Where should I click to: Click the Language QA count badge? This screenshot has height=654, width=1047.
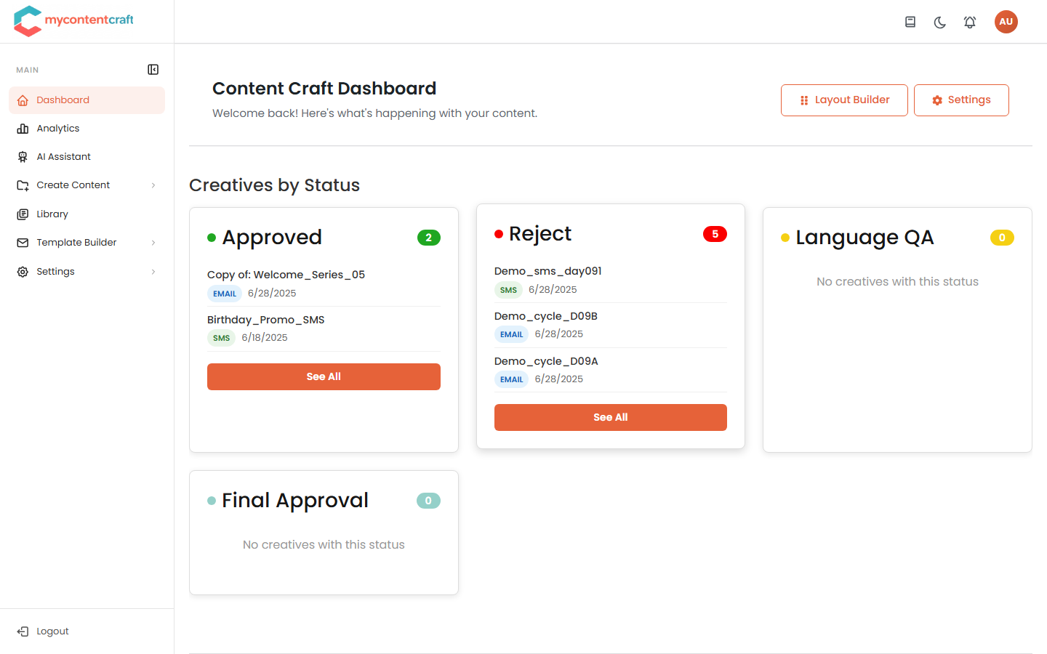[x=1002, y=238]
